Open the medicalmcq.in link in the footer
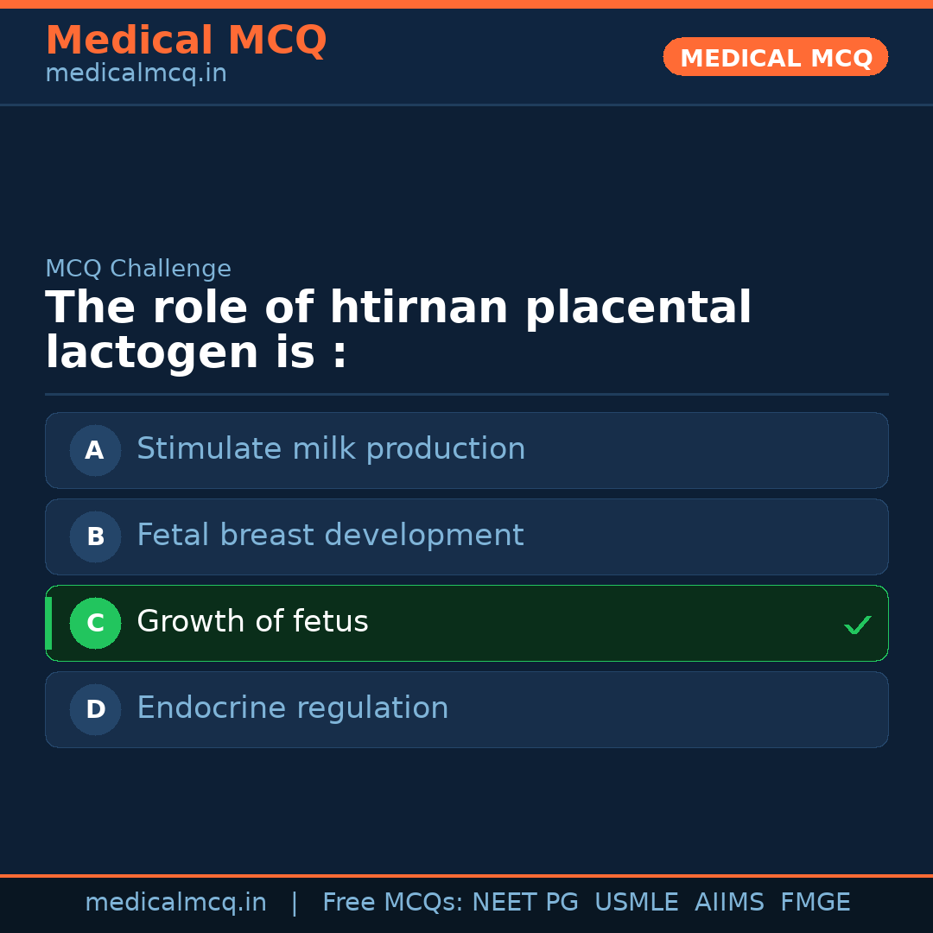 pyautogui.click(x=175, y=903)
